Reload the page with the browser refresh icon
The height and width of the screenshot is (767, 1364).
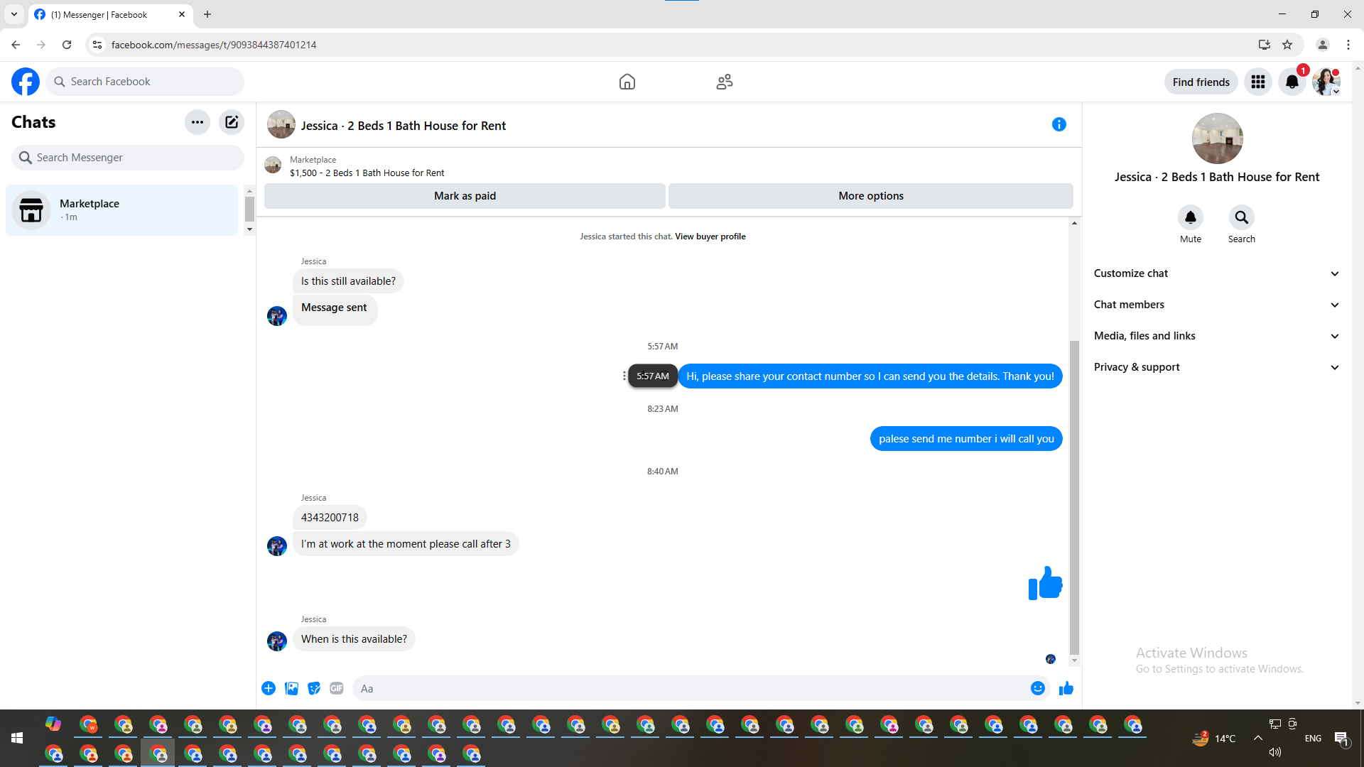pos(67,45)
